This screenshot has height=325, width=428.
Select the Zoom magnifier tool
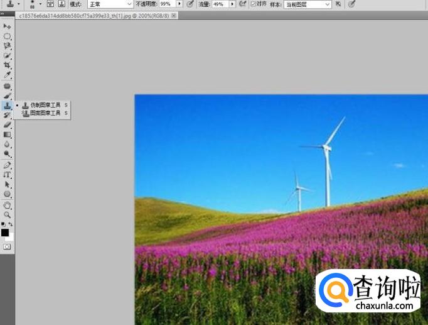(7, 214)
